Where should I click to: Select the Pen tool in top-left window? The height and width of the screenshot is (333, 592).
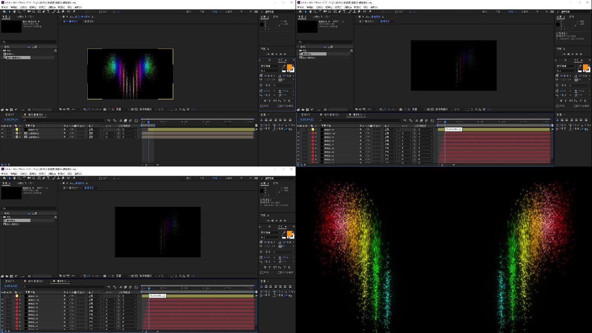point(44,12)
